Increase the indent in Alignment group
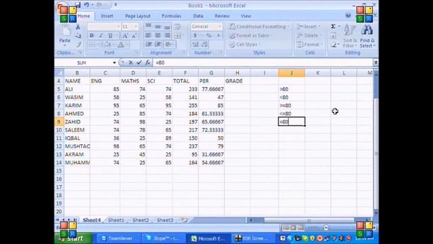The width and height of the screenshot is (433, 244). coord(158,44)
